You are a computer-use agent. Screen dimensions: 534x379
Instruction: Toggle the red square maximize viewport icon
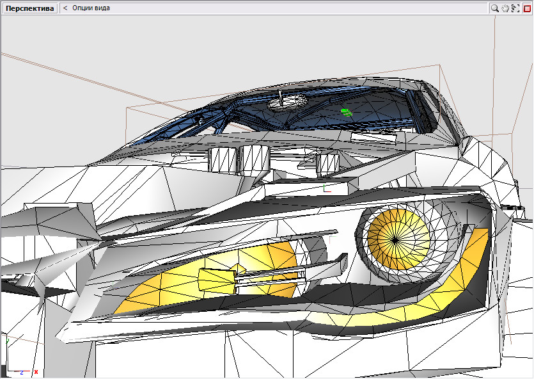point(527,8)
